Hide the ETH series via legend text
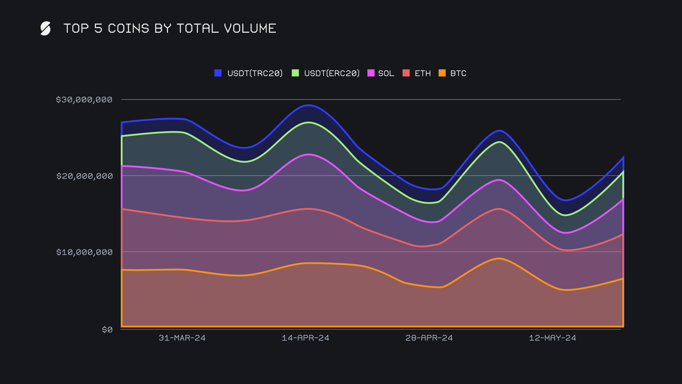 point(423,73)
